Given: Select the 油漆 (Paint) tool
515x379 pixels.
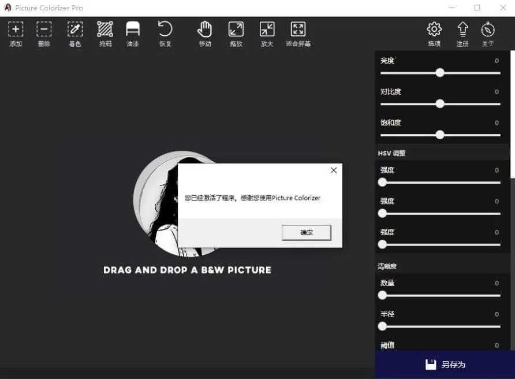Looking at the screenshot, I should (133, 29).
